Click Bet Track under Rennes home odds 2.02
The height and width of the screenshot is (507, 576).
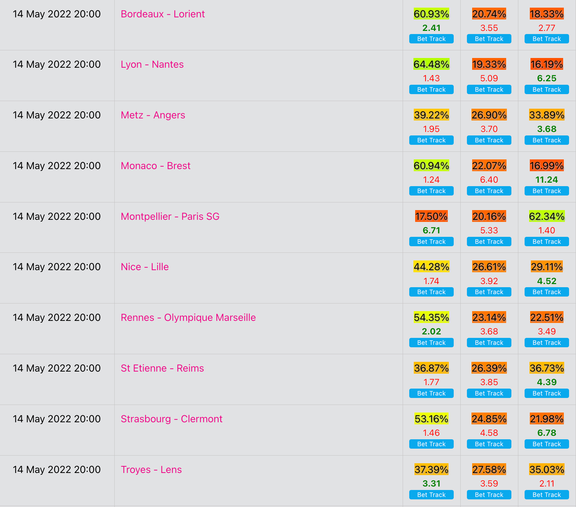click(x=431, y=343)
